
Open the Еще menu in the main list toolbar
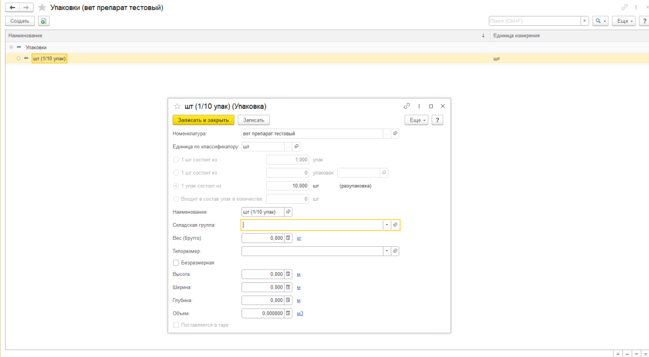click(x=624, y=21)
